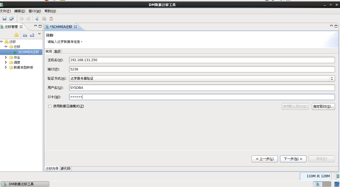Click the < 上一步(L) button

(265, 159)
